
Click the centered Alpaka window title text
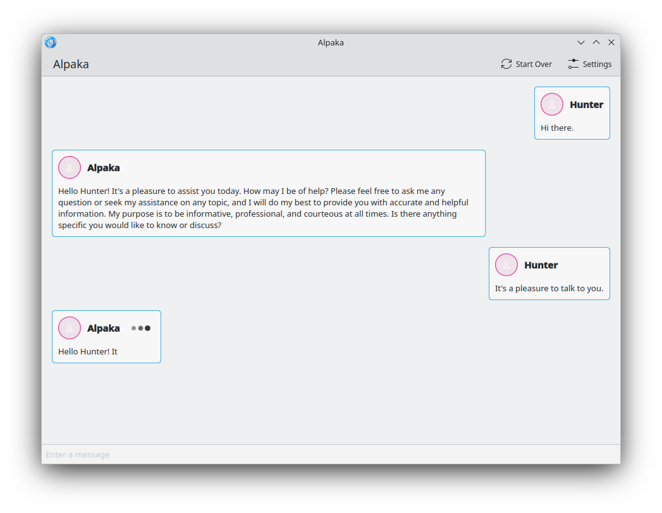tap(331, 42)
